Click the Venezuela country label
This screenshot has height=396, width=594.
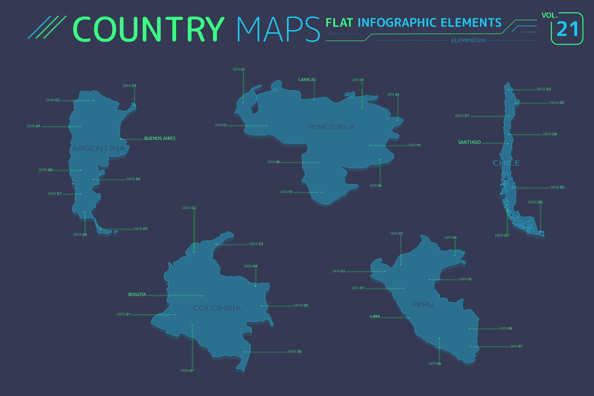click(x=331, y=127)
